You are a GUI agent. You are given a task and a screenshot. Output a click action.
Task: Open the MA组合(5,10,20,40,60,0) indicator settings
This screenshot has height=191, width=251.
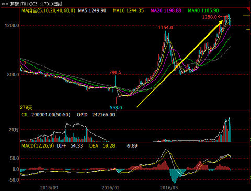point(48,10)
